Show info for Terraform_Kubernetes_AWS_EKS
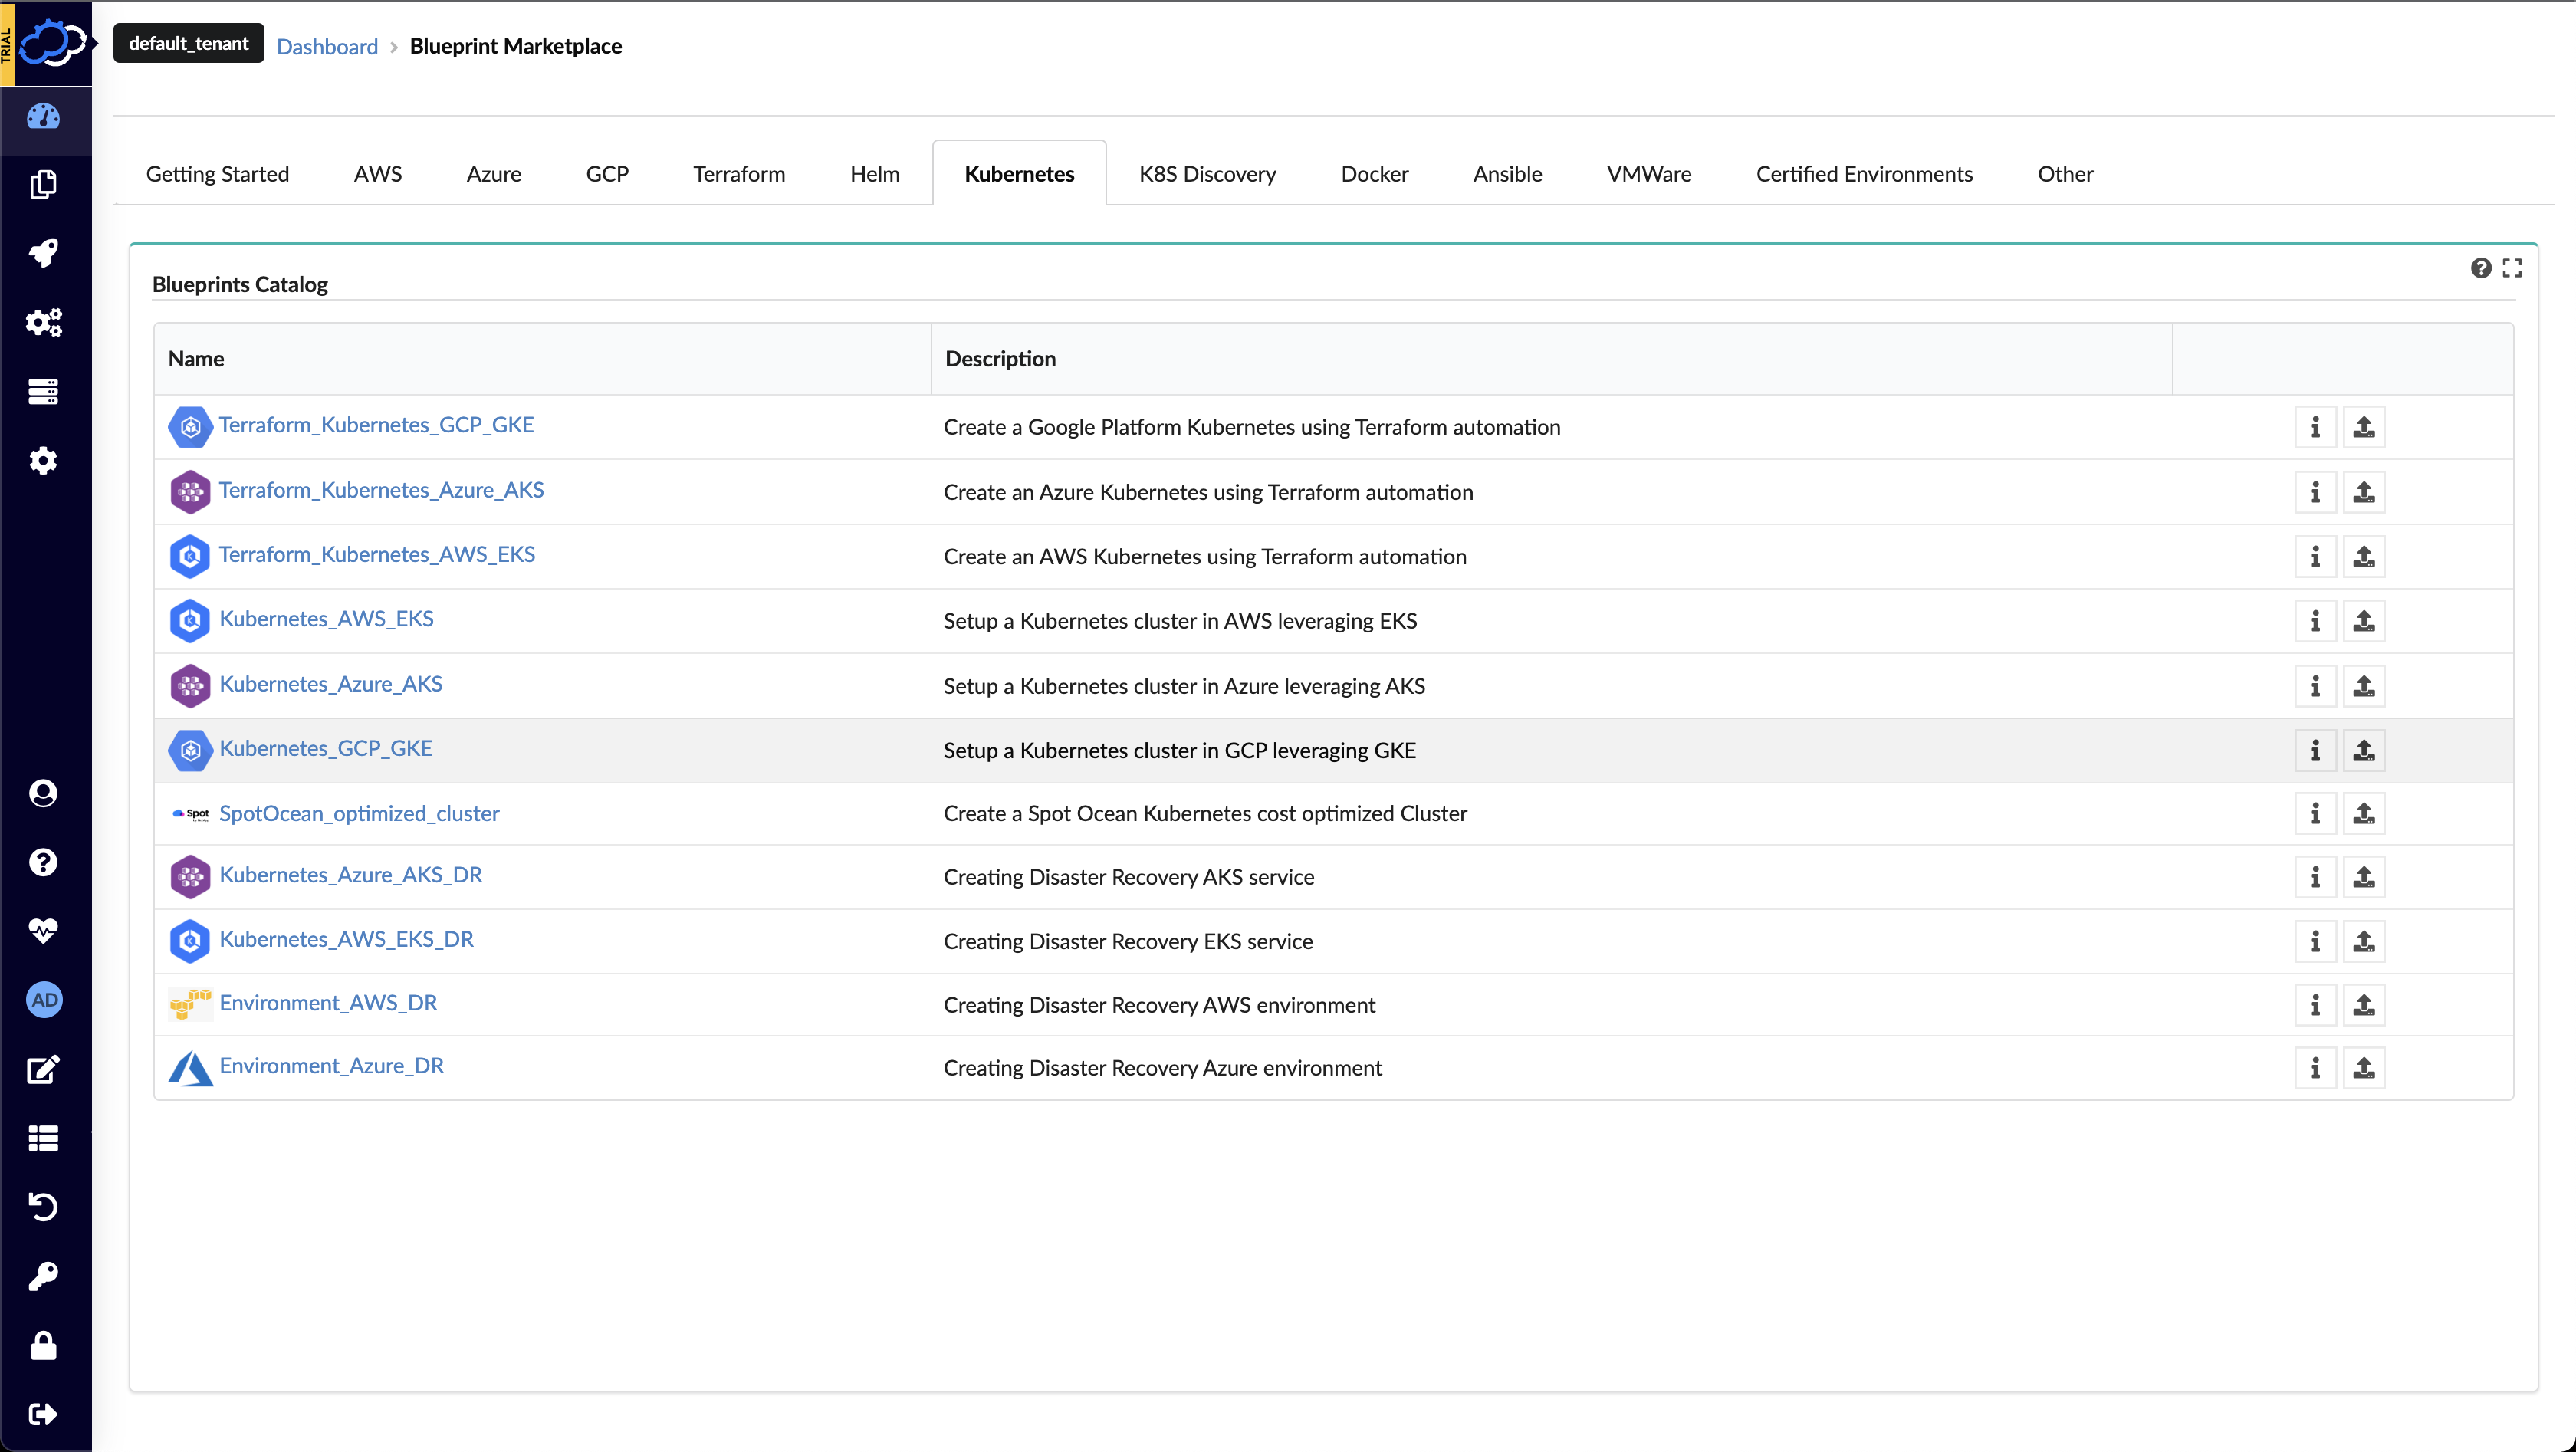The height and width of the screenshot is (1452, 2576). pyautogui.click(x=2315, y=557)
